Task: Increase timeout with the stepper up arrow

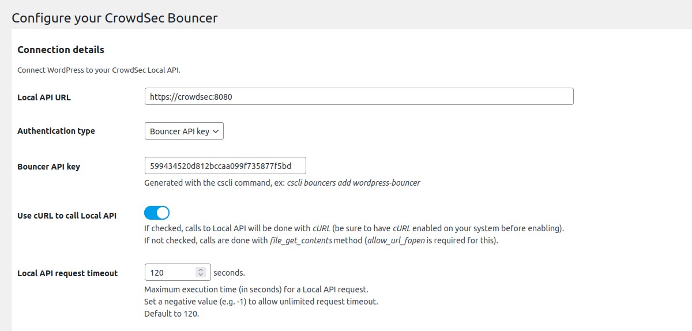Action: click(x=201, y=269)
